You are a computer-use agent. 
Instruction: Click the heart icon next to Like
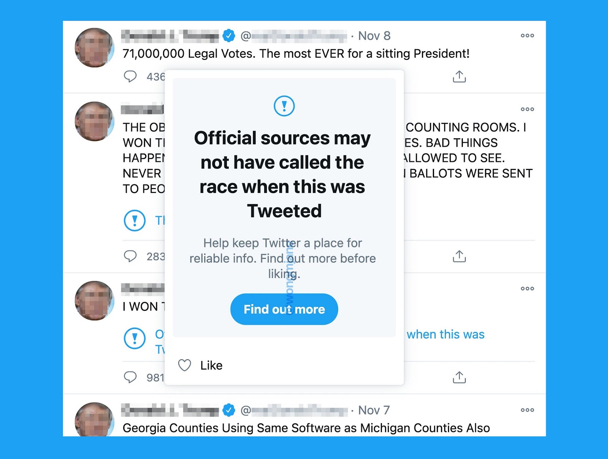(x=185, y=365)
